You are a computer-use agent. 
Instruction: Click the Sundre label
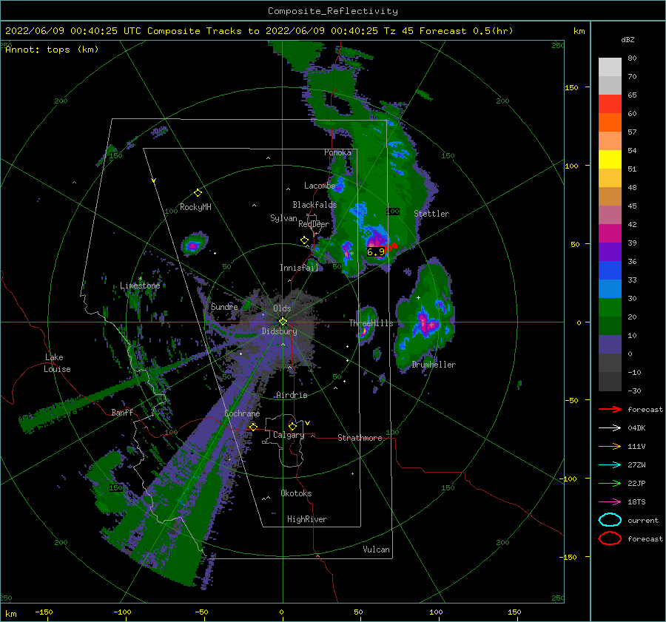tap(224, 306)
